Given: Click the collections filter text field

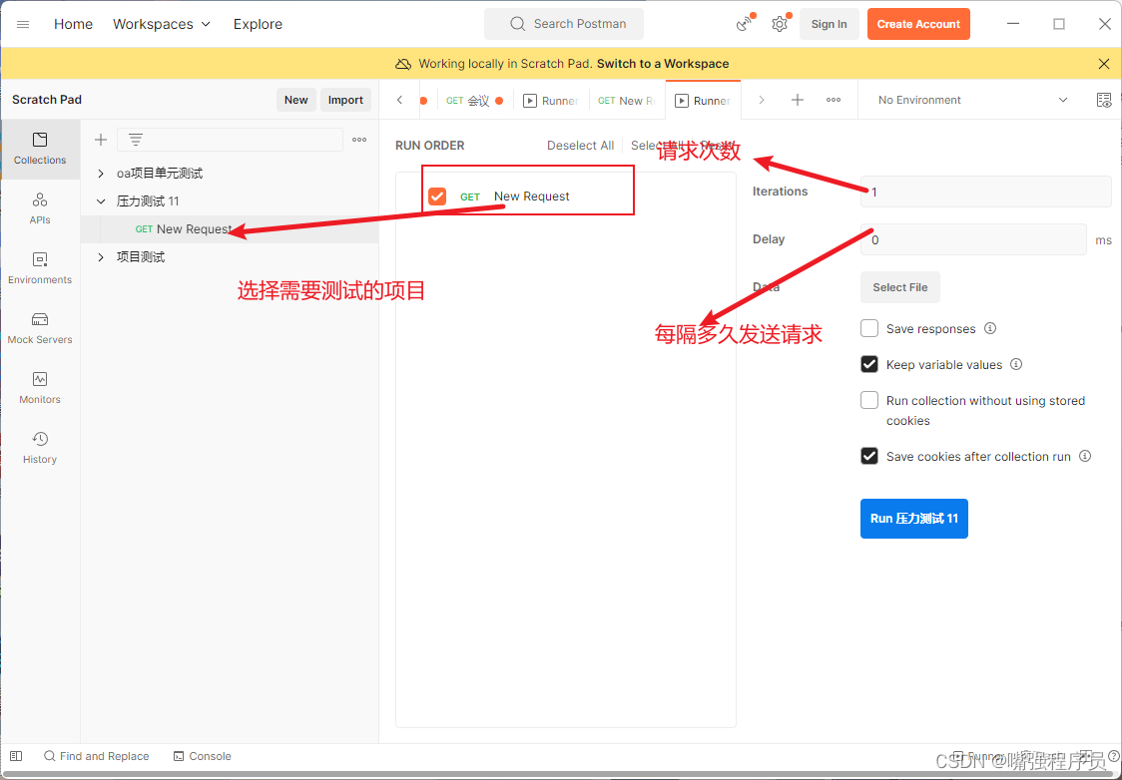Looking at the screenshot, I should pyautogui.click(x=230, y=140).
